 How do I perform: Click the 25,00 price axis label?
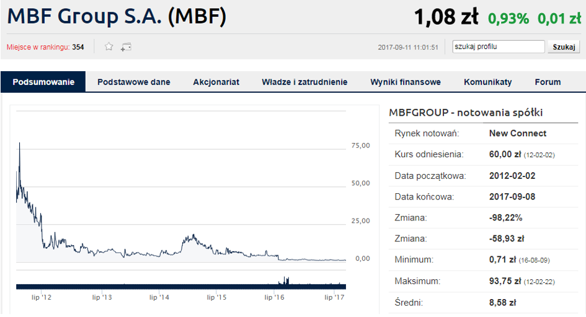pyautogui.click(x=361, y=221)
